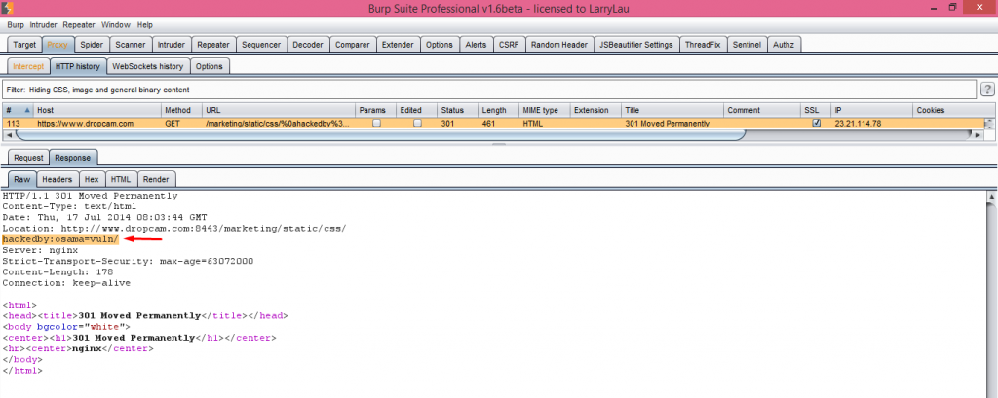Select the Raw view tab

[22, 179]
